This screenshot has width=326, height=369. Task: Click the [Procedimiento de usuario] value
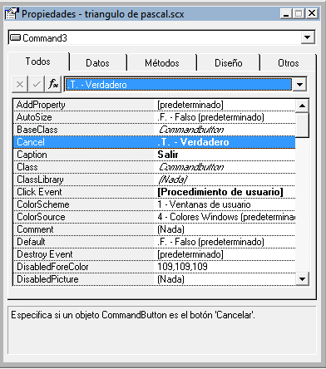pyautogui.click(x=220, y=192)
